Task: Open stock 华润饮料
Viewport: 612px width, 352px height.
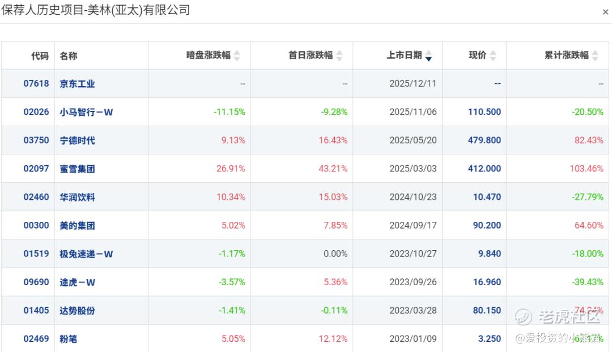Action: [77, 198]
